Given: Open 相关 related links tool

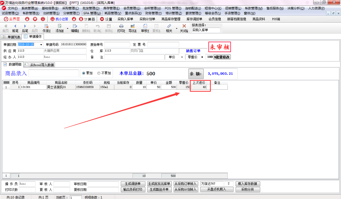Looking at the screenshot, I should [x=169, y=28].
